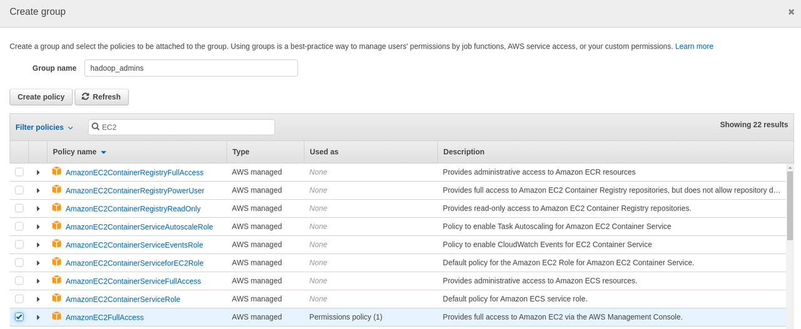Open the AmazonEC2ContainerServiceEventsRole policy link
This screenshot has height=329, width=801.
click(x=135, y=245)
